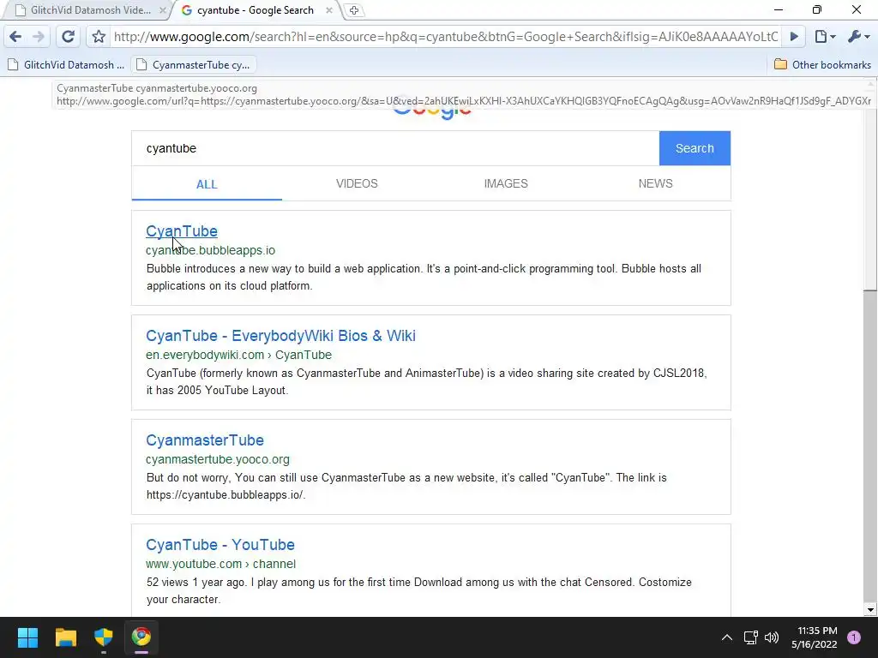Select the cyantube - Google Search tab
The image size is (878, 658).
[255, 10]
